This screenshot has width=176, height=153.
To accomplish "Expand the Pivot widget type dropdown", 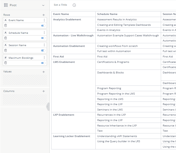I will coord(43,5).
